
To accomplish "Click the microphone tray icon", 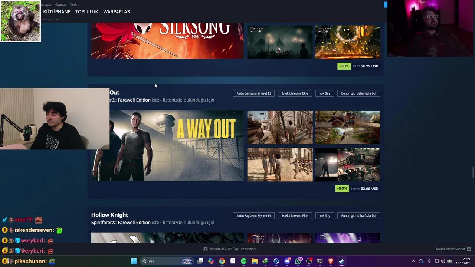I will click(x=429, y=261).
